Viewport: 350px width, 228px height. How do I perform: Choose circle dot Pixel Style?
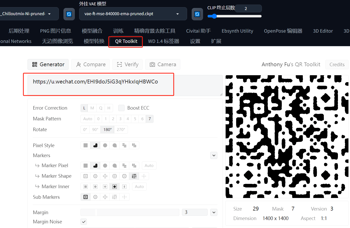click(x=105, y=145)
